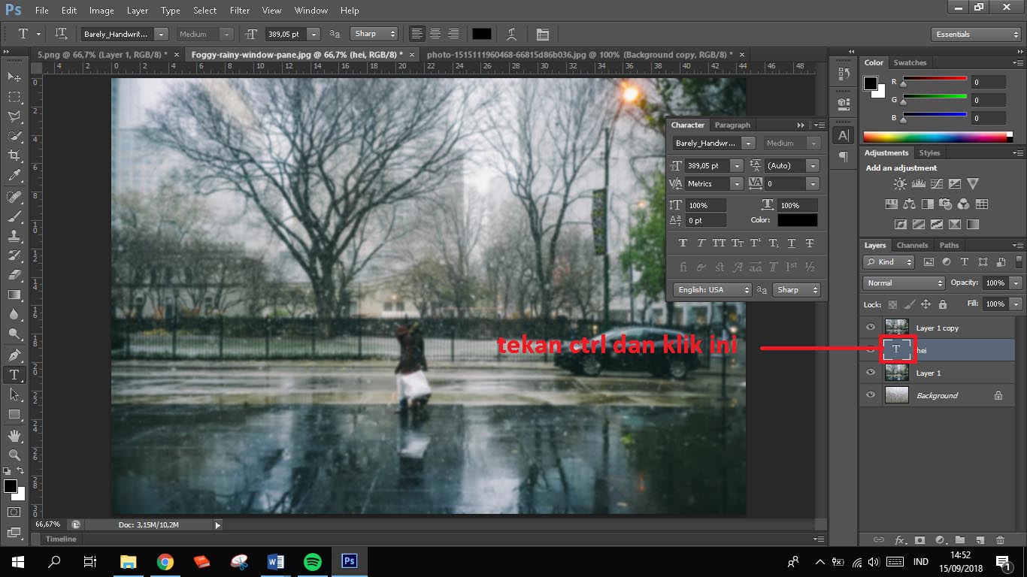The width and height of the screenshot is (1027, 577).
Task: Click the Faux Bold button in Character panel
Action: pyautogui.click(x=683, y=243)
